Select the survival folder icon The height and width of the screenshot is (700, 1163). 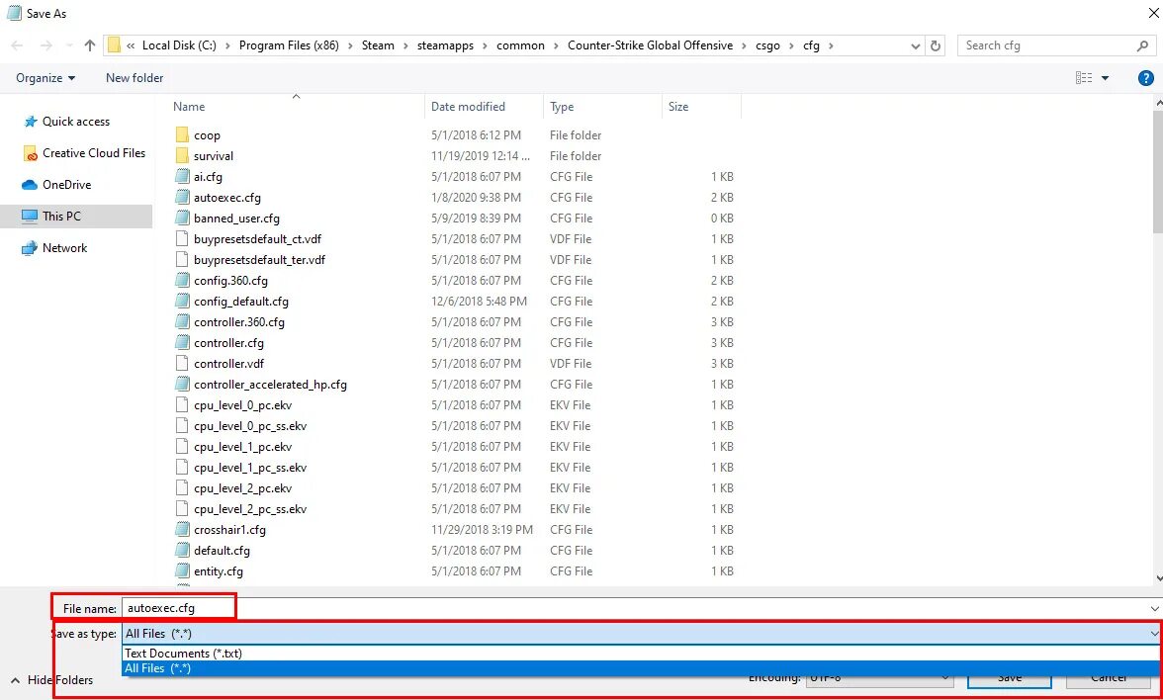pyautogui.click(x=182, y=156)
